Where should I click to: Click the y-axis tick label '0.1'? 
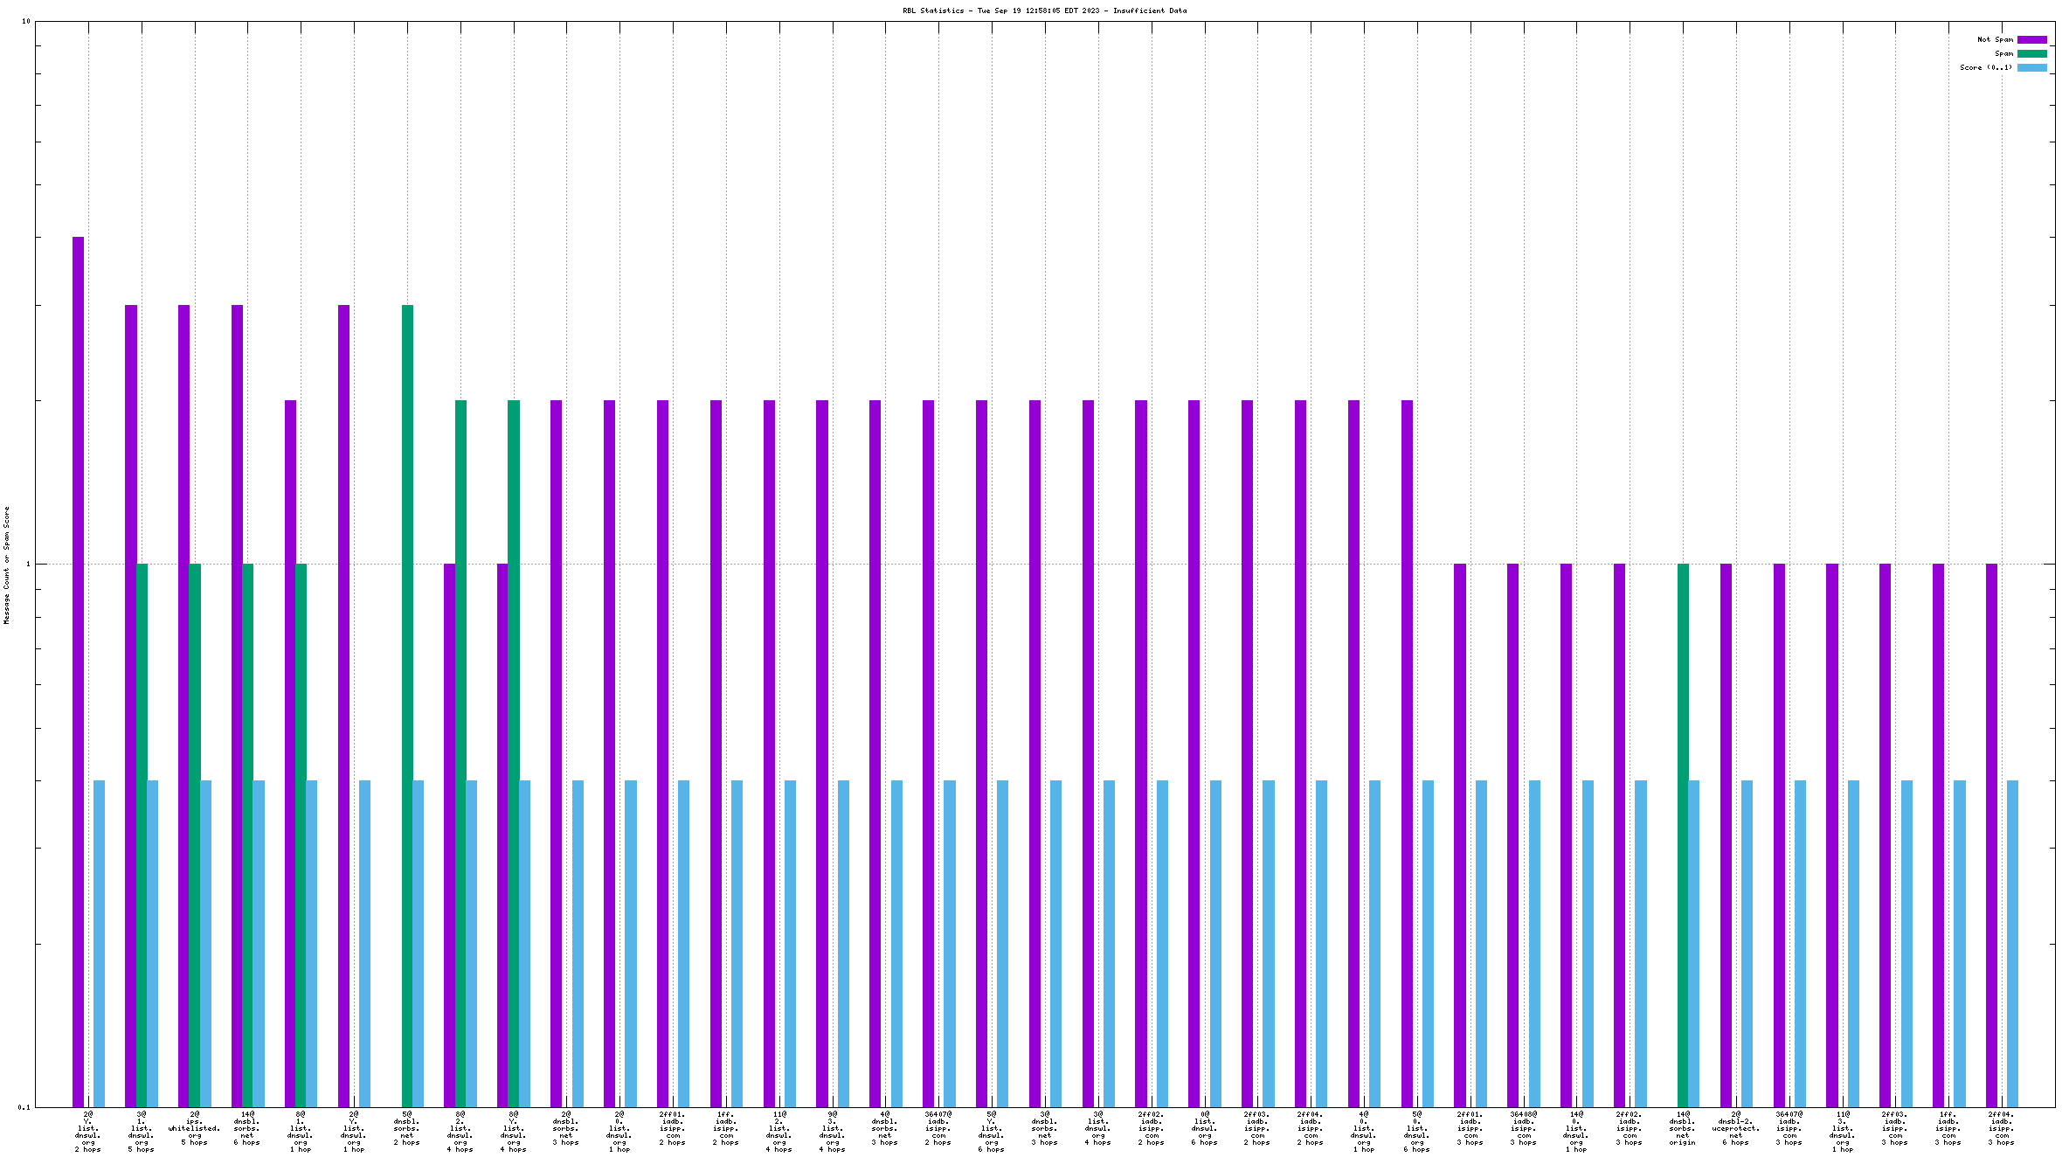click(x=24, y=1107)
